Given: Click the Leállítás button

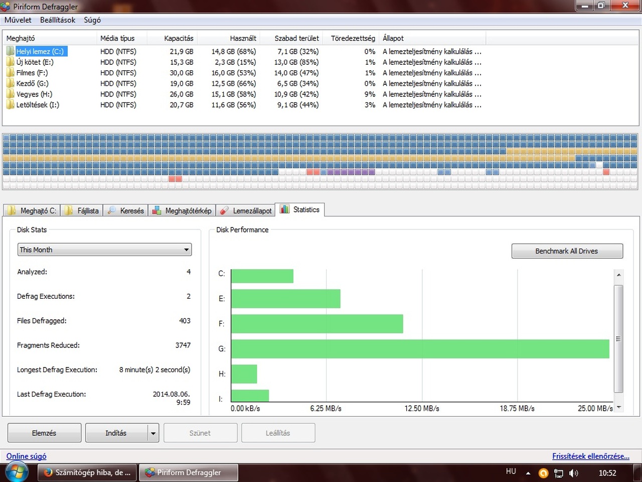Looking at the screenshot, I should click(278, 433).
